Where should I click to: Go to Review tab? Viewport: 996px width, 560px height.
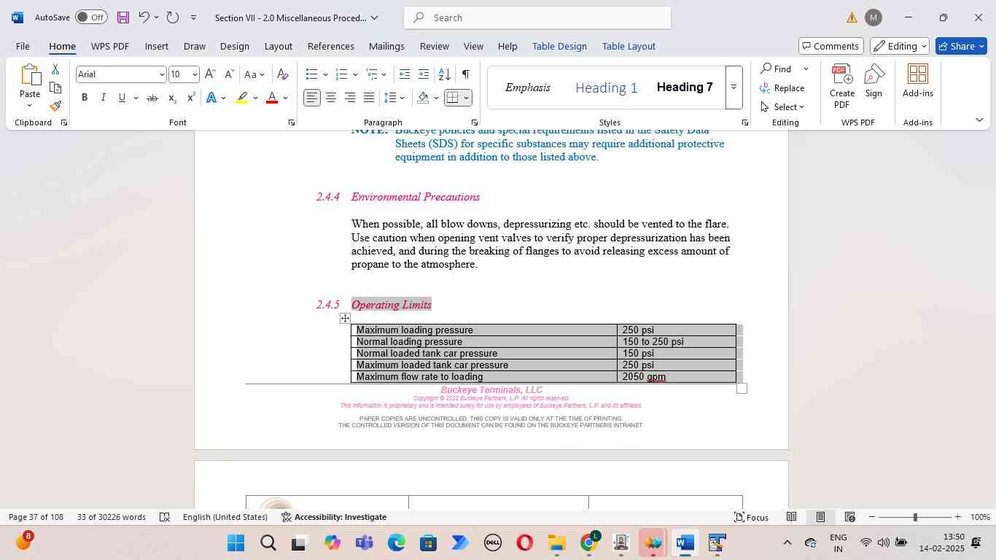(434, 46)
